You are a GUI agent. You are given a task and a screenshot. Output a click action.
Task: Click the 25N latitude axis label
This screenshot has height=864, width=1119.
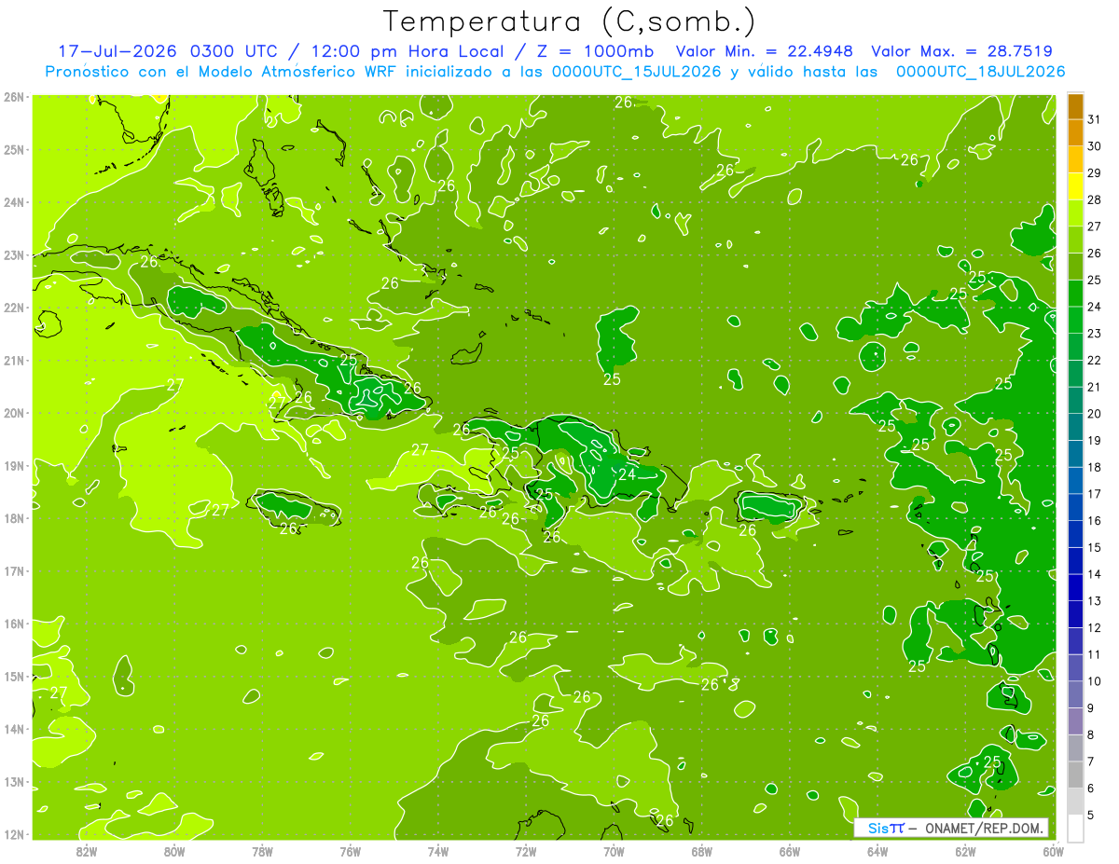(15, 149)
